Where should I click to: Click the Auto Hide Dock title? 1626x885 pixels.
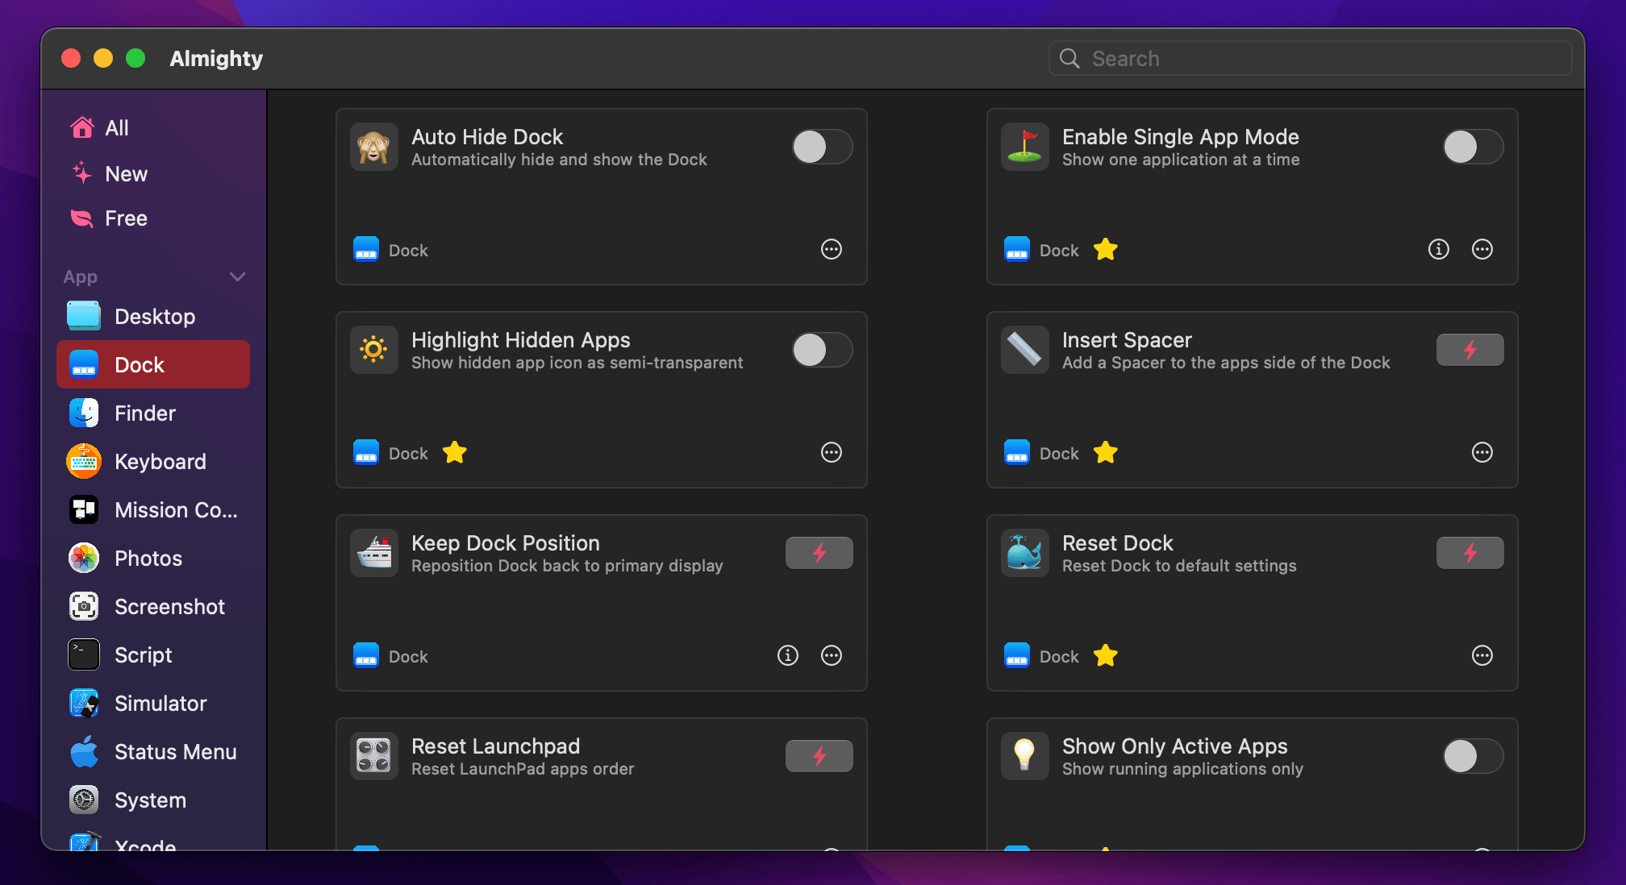tap(487, 137)
